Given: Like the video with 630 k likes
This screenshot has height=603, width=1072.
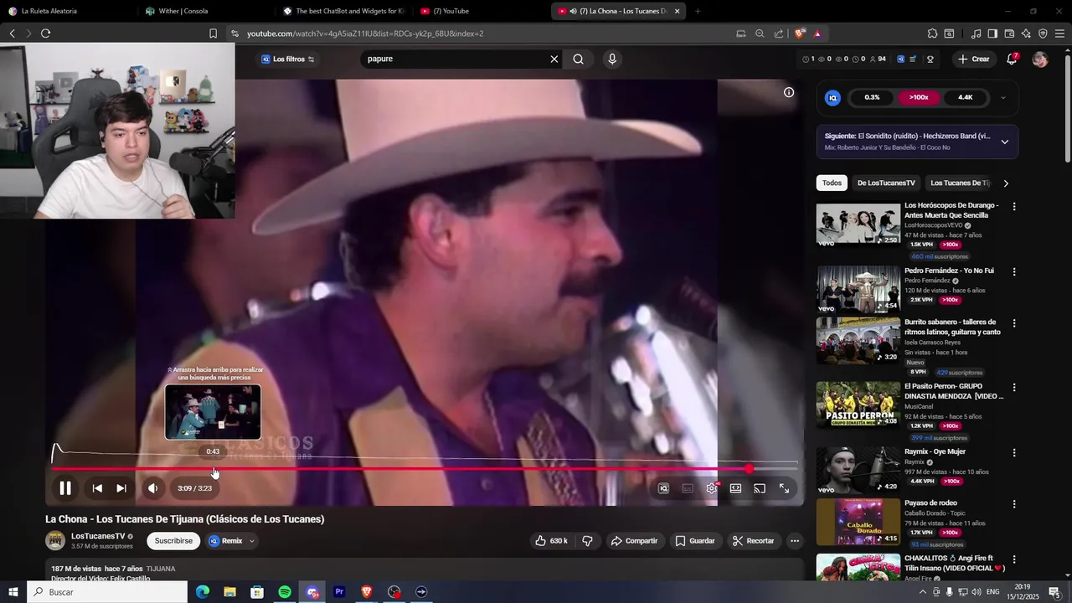Looking at the screenshot, I should coord(552,541).
